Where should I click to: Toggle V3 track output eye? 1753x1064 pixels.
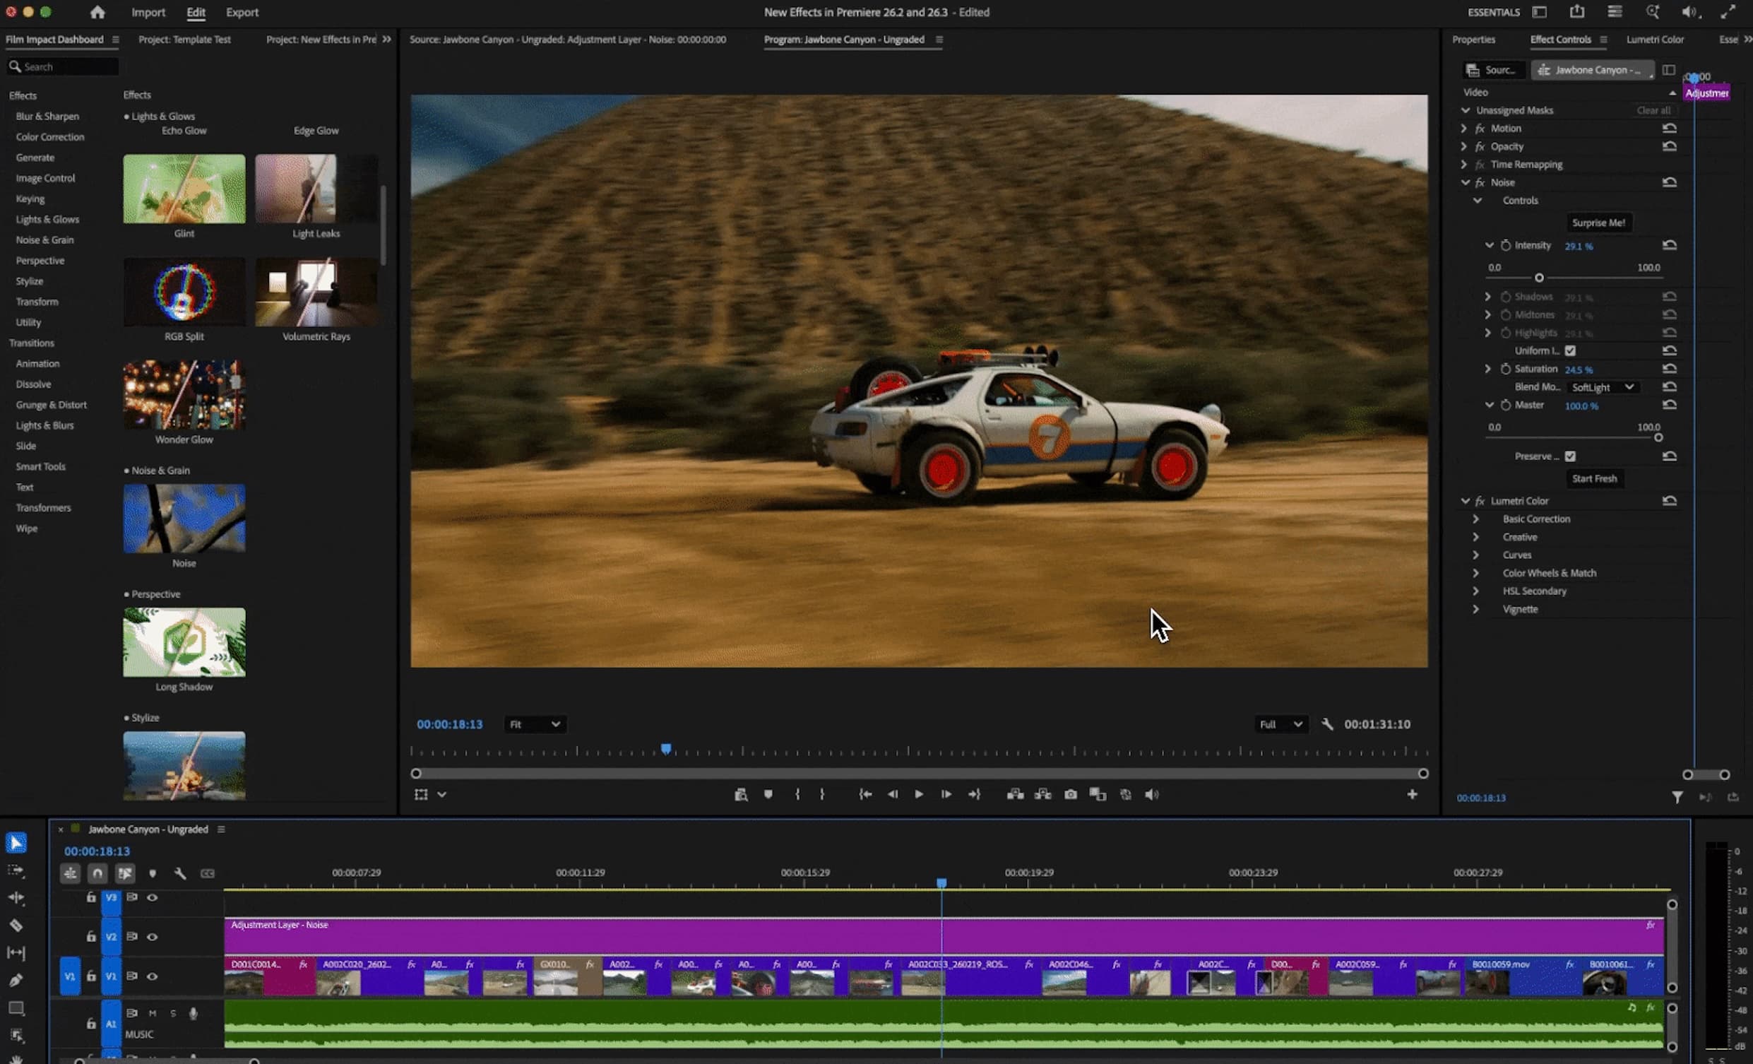pyautogui.click(x=153, y=897)
